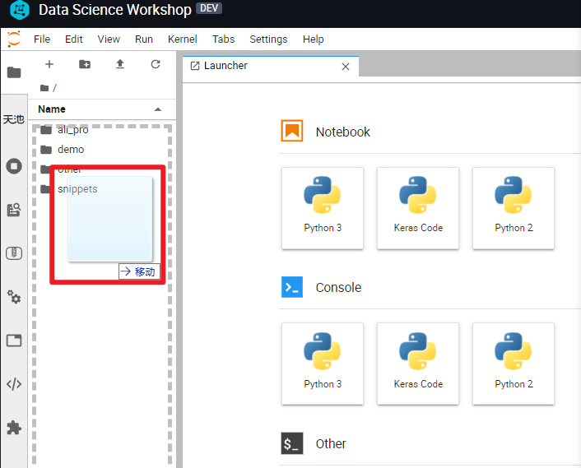Open the open tabs sidebar icon
This screenshot has width=581, height=468.
14,341
